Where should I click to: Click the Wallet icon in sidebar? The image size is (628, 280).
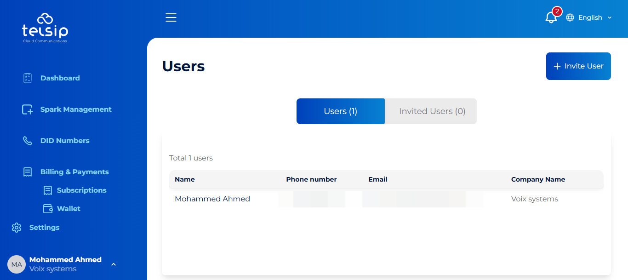pyautogui.click(x=48, y=209)
